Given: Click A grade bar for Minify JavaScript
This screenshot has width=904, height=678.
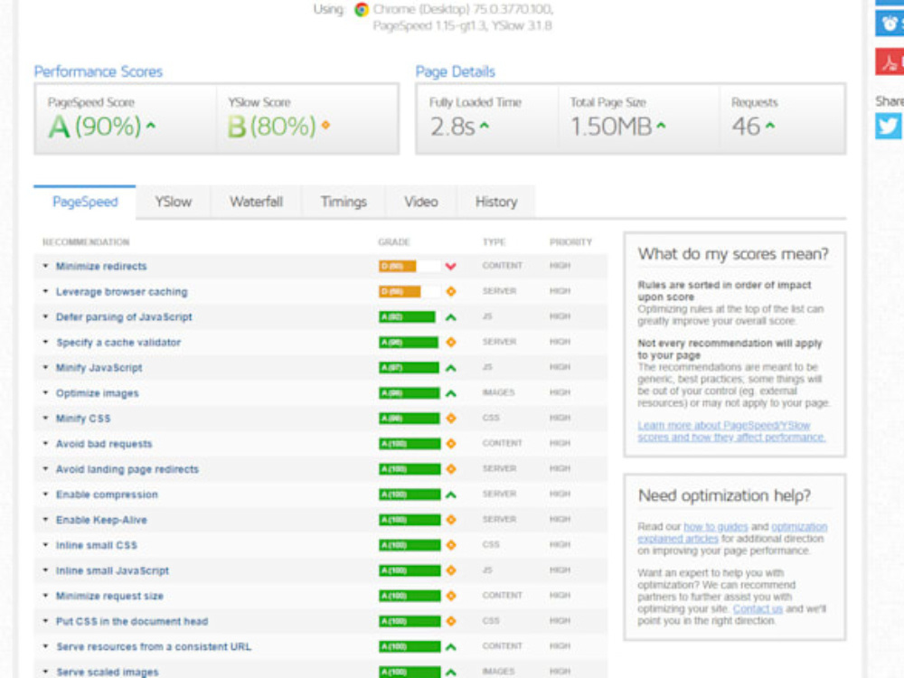Looking at the screenshot, I should (410, 368).
